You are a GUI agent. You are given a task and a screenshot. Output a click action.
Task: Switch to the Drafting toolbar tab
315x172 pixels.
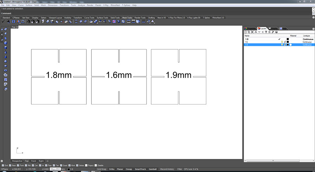point(151,18)
